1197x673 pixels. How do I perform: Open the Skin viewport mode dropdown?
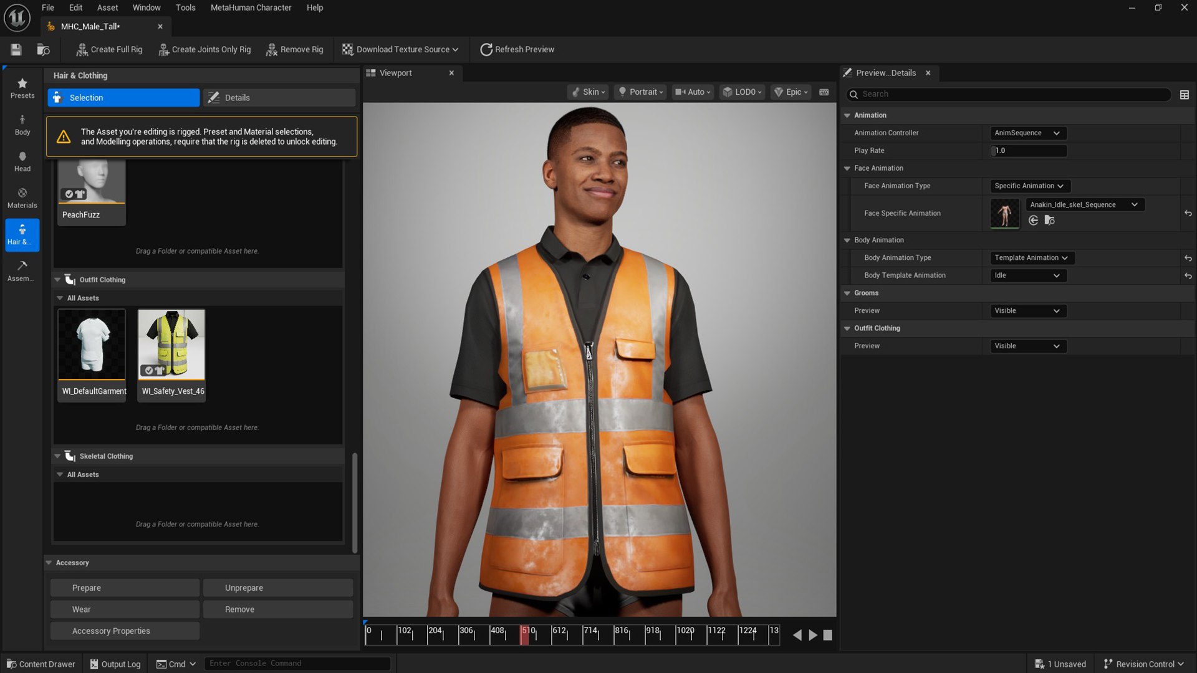[587, 92]
